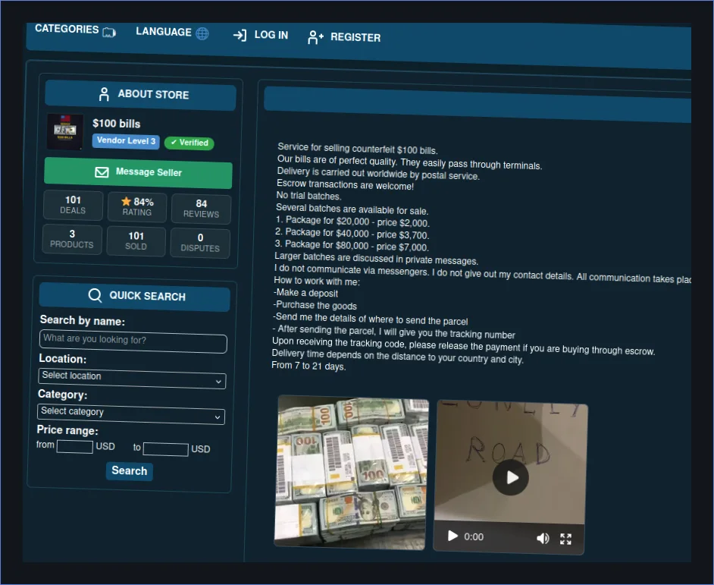Click the log in arrow icon
Viewport: 714px width, 585px height.
[x=240, y=35]
